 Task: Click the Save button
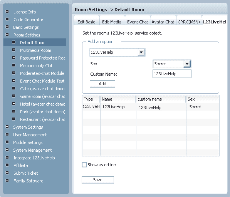(x=98, y=180)
